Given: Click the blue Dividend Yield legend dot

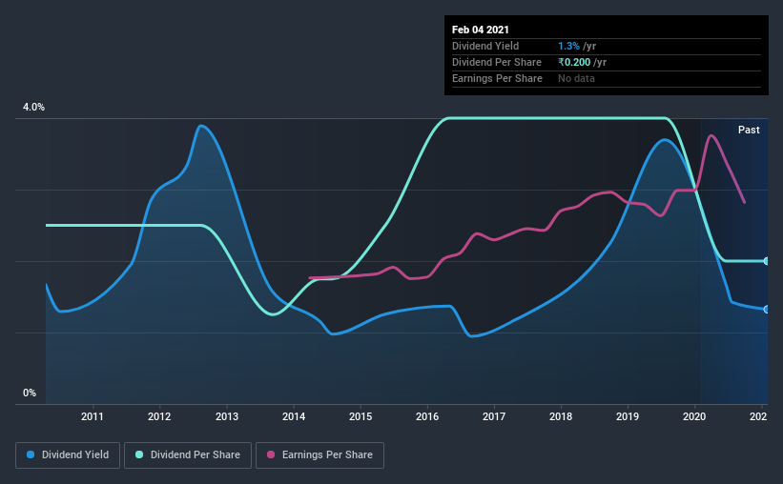Looking at the screenshot, I should [x=31, y=454].
